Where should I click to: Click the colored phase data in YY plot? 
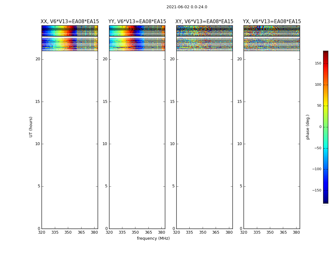[x=137, y=38]
